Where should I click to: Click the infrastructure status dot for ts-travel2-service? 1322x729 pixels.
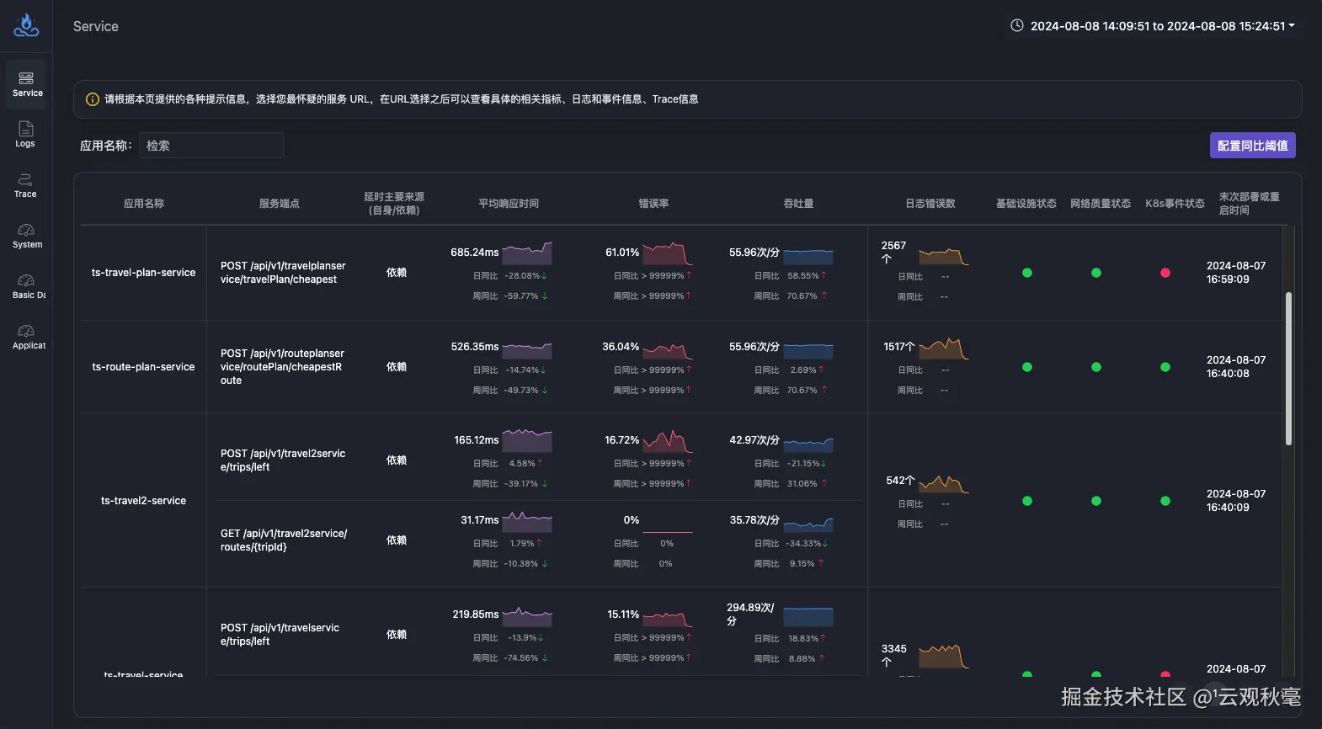point(1027,501)
